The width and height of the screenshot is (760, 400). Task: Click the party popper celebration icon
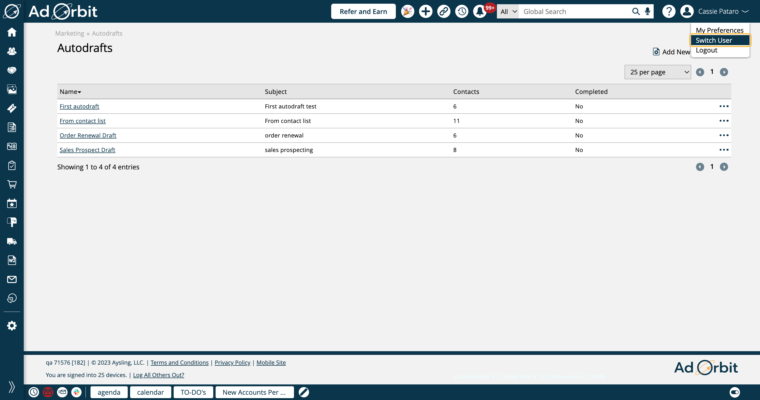(407, 12)
